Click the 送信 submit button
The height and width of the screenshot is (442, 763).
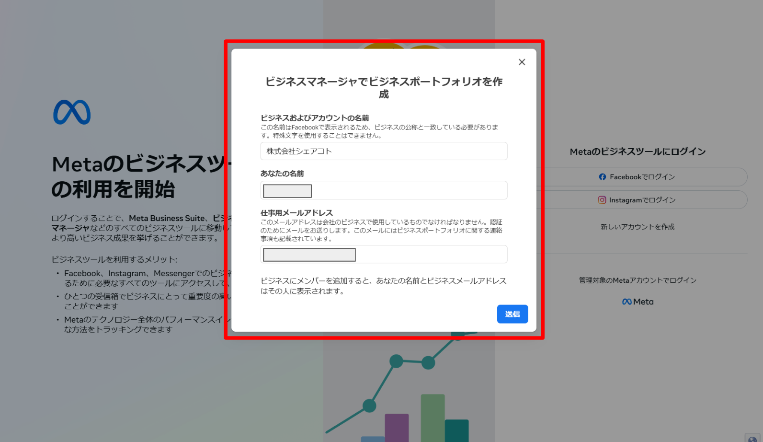[512, 314]
